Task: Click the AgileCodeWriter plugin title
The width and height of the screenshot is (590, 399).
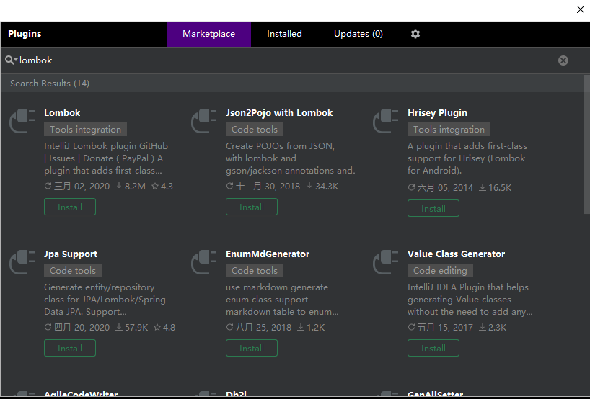Action: coord(81,394)
